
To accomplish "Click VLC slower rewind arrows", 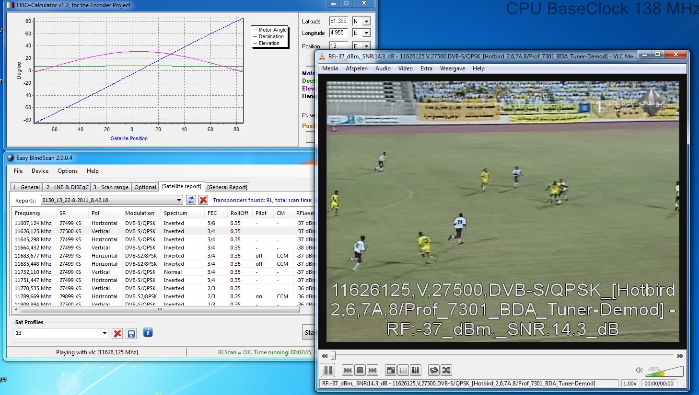I will 325,356.
